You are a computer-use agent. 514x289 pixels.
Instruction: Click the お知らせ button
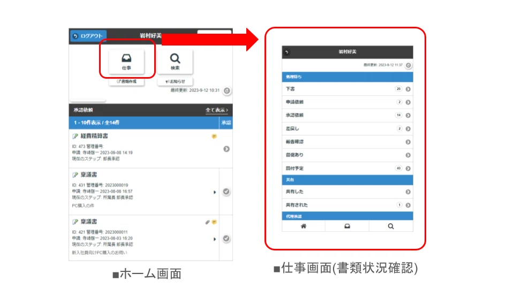pos(175,81)
